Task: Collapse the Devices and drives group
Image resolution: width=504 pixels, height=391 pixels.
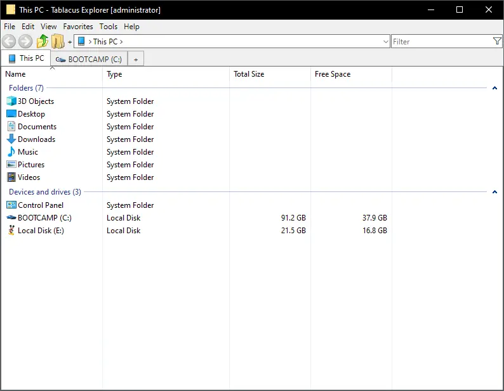Action: pos(494,192)
